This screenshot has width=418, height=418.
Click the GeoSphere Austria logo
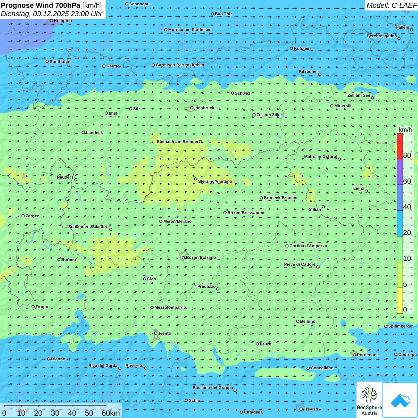point(369,400)
